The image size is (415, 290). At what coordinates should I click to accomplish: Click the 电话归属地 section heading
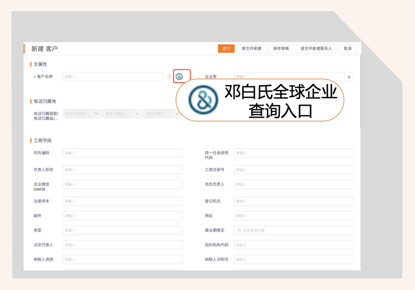[45, 101]
